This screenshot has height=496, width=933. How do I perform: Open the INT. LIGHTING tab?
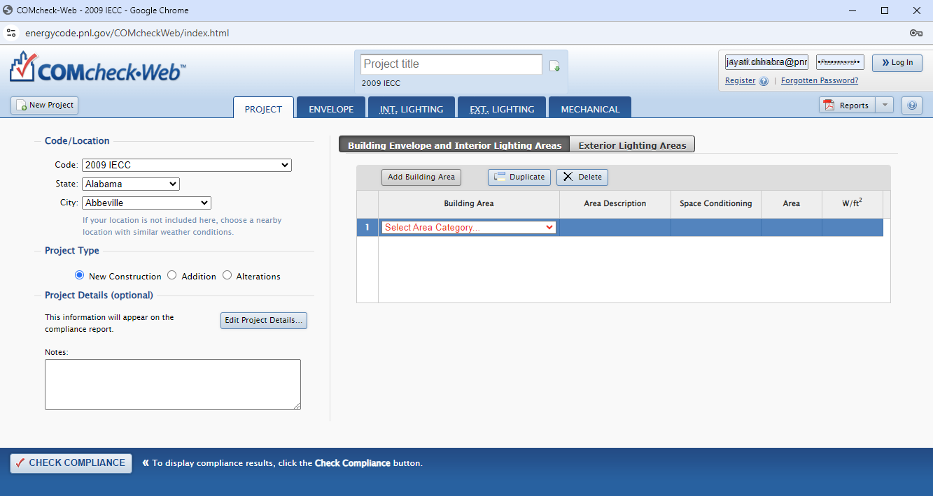(412, 108)
